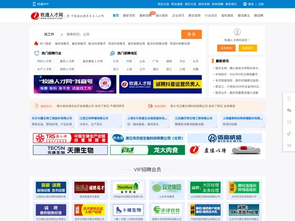Open the 猎头服务 nav tab
Image resolution: width=295 pixels, height=221 pixels.
click(x=162, y=16)
